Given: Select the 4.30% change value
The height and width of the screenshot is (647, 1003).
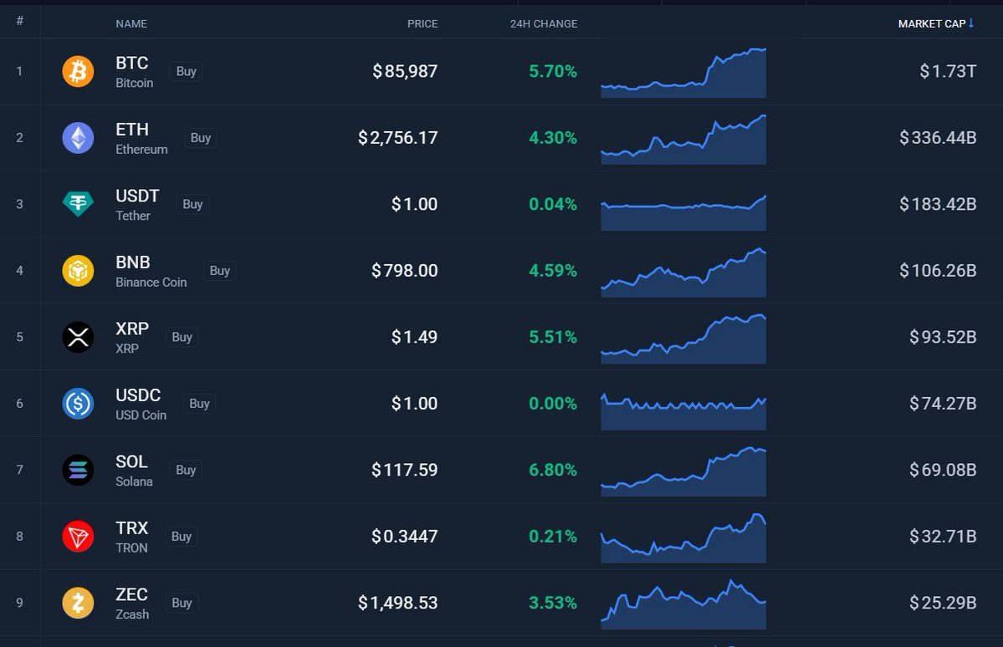Looking at the screenshot, I should [x=553, y=137].
